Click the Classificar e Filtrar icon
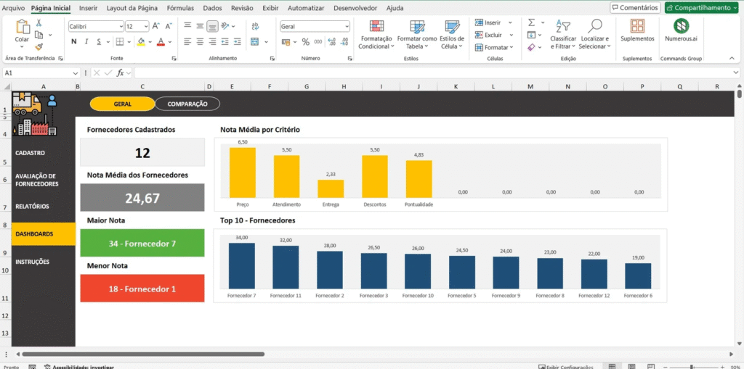 (x=562, y=26)
